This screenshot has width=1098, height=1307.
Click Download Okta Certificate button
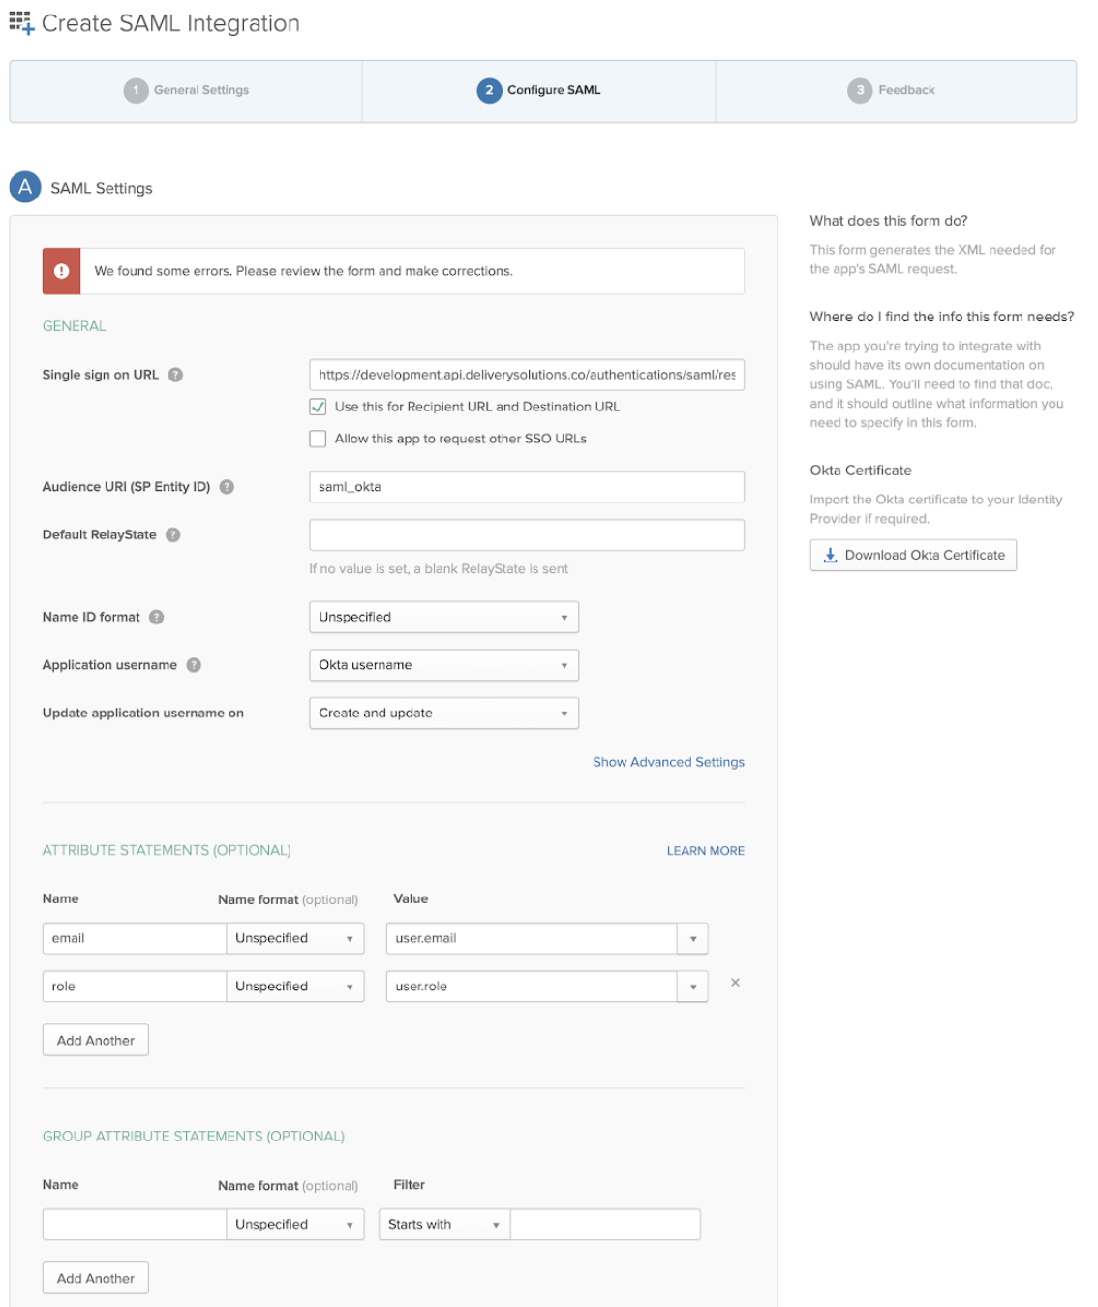coord(913,556)
